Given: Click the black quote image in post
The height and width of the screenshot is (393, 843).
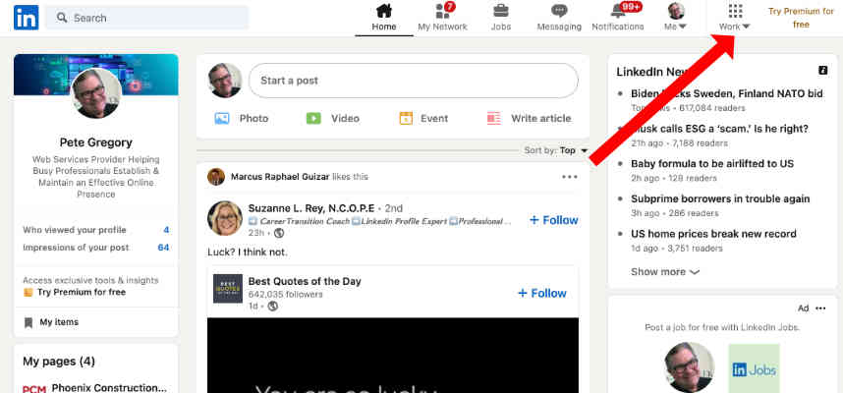Looking at the screenshot, I should tap(393, 356).
